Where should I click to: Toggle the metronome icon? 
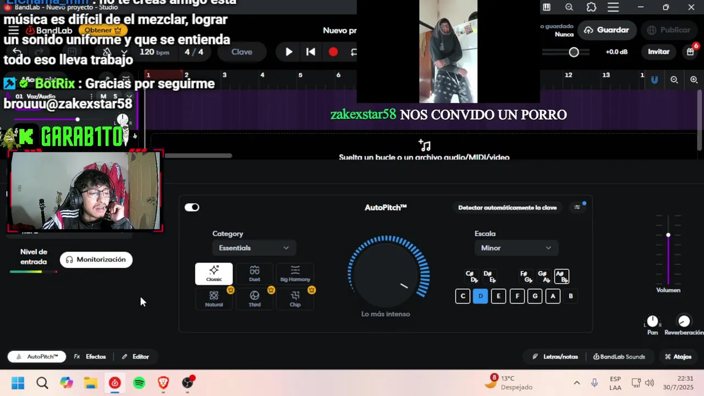click(x=107, y=52)
